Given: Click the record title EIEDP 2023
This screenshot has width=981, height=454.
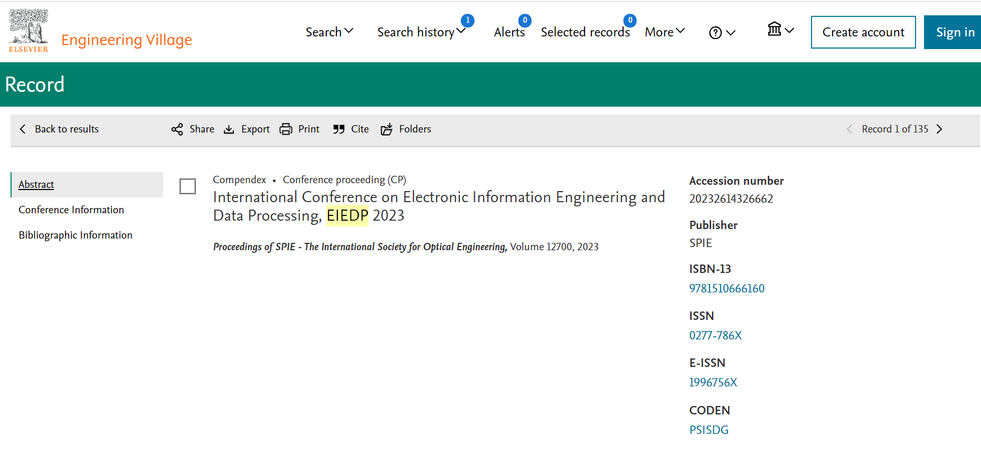Looking at the screenshot, I should point(439,206).
